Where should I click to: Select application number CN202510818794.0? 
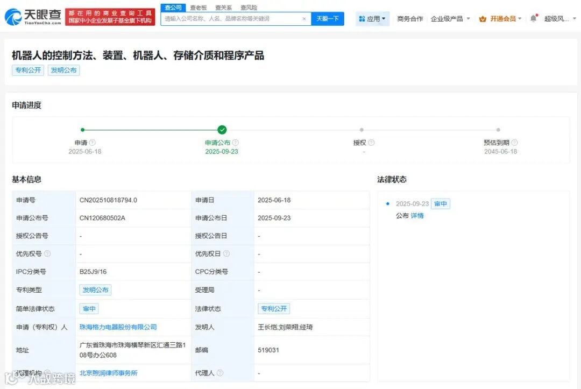(108, 200)
